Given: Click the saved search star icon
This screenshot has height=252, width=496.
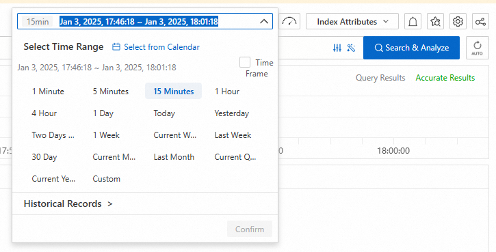Looking at the screenshot, I should coord(435,21).
